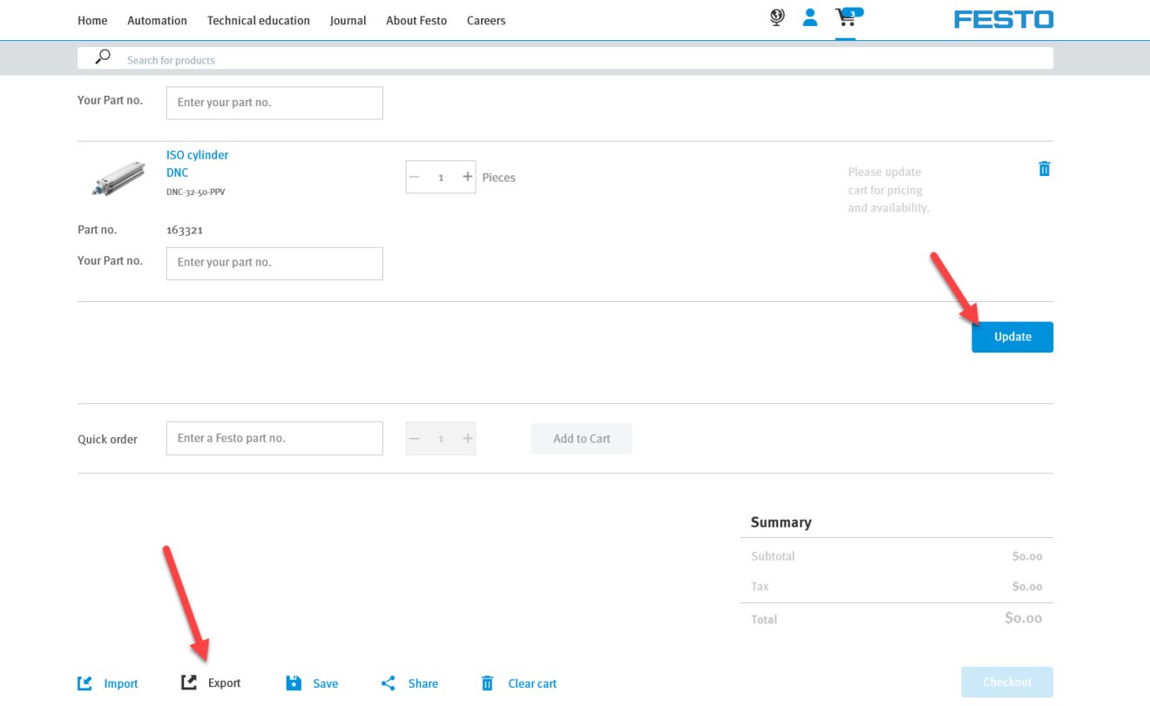Click the DNC product name link

[x=178, y=173]
